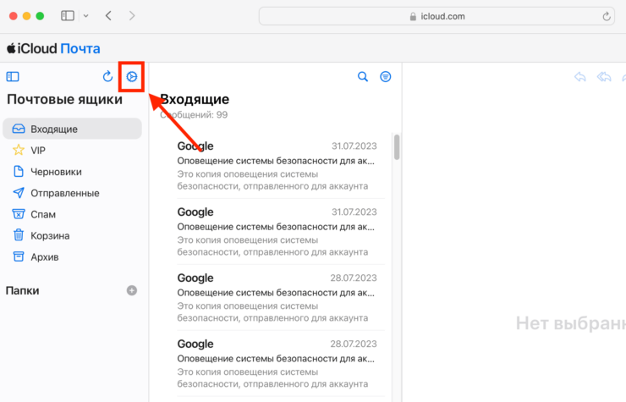Click the compose icon highlighted in red
Screen dimensions: 626x402
(131, 77)
